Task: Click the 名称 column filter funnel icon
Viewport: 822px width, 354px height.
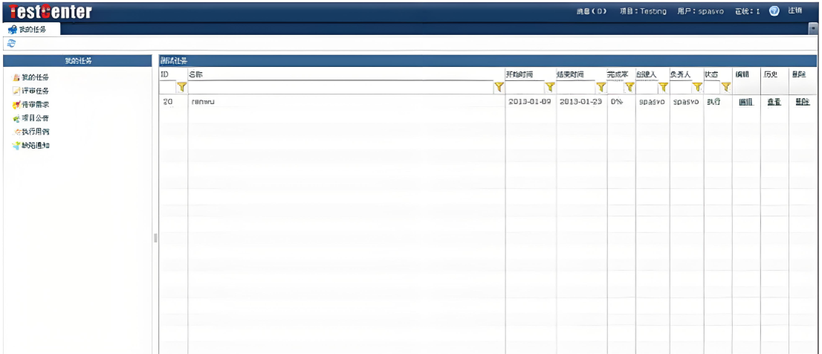Action: click(499, 87)
